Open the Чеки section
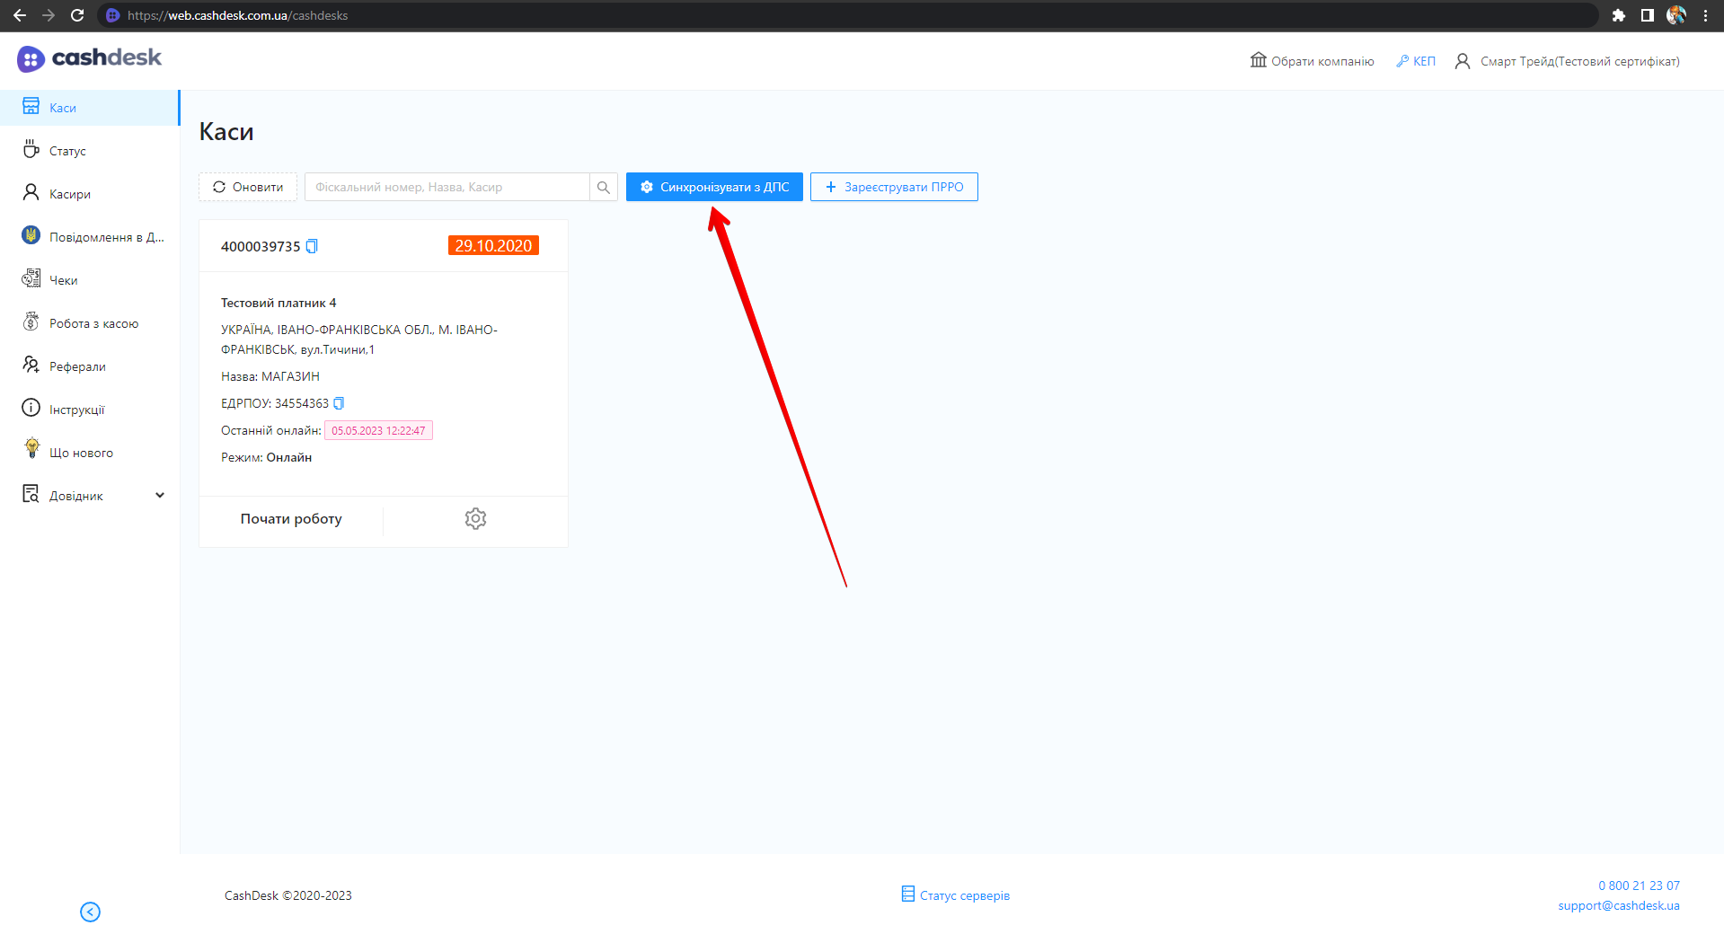Screen dimensions: 1724x934 [63, 280]
